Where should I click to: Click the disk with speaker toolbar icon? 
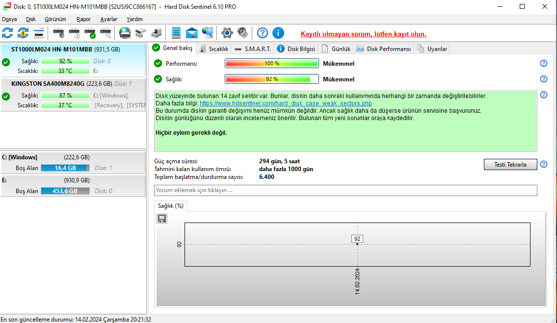coord(58,33)
